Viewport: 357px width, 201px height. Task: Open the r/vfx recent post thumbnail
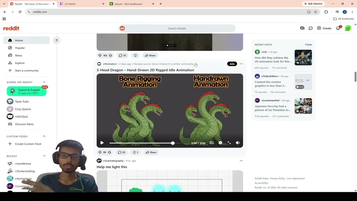[x=303, y=58]
